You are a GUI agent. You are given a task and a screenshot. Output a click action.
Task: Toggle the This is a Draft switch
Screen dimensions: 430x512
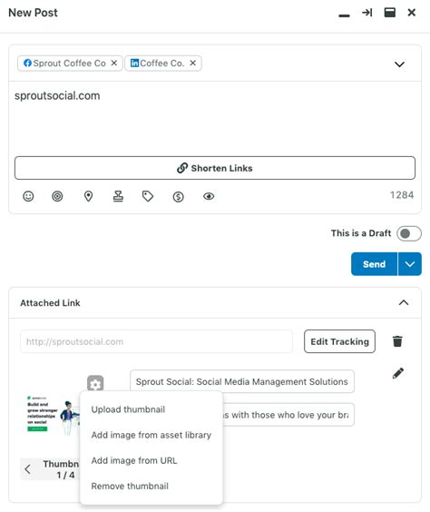click(409, 233)
